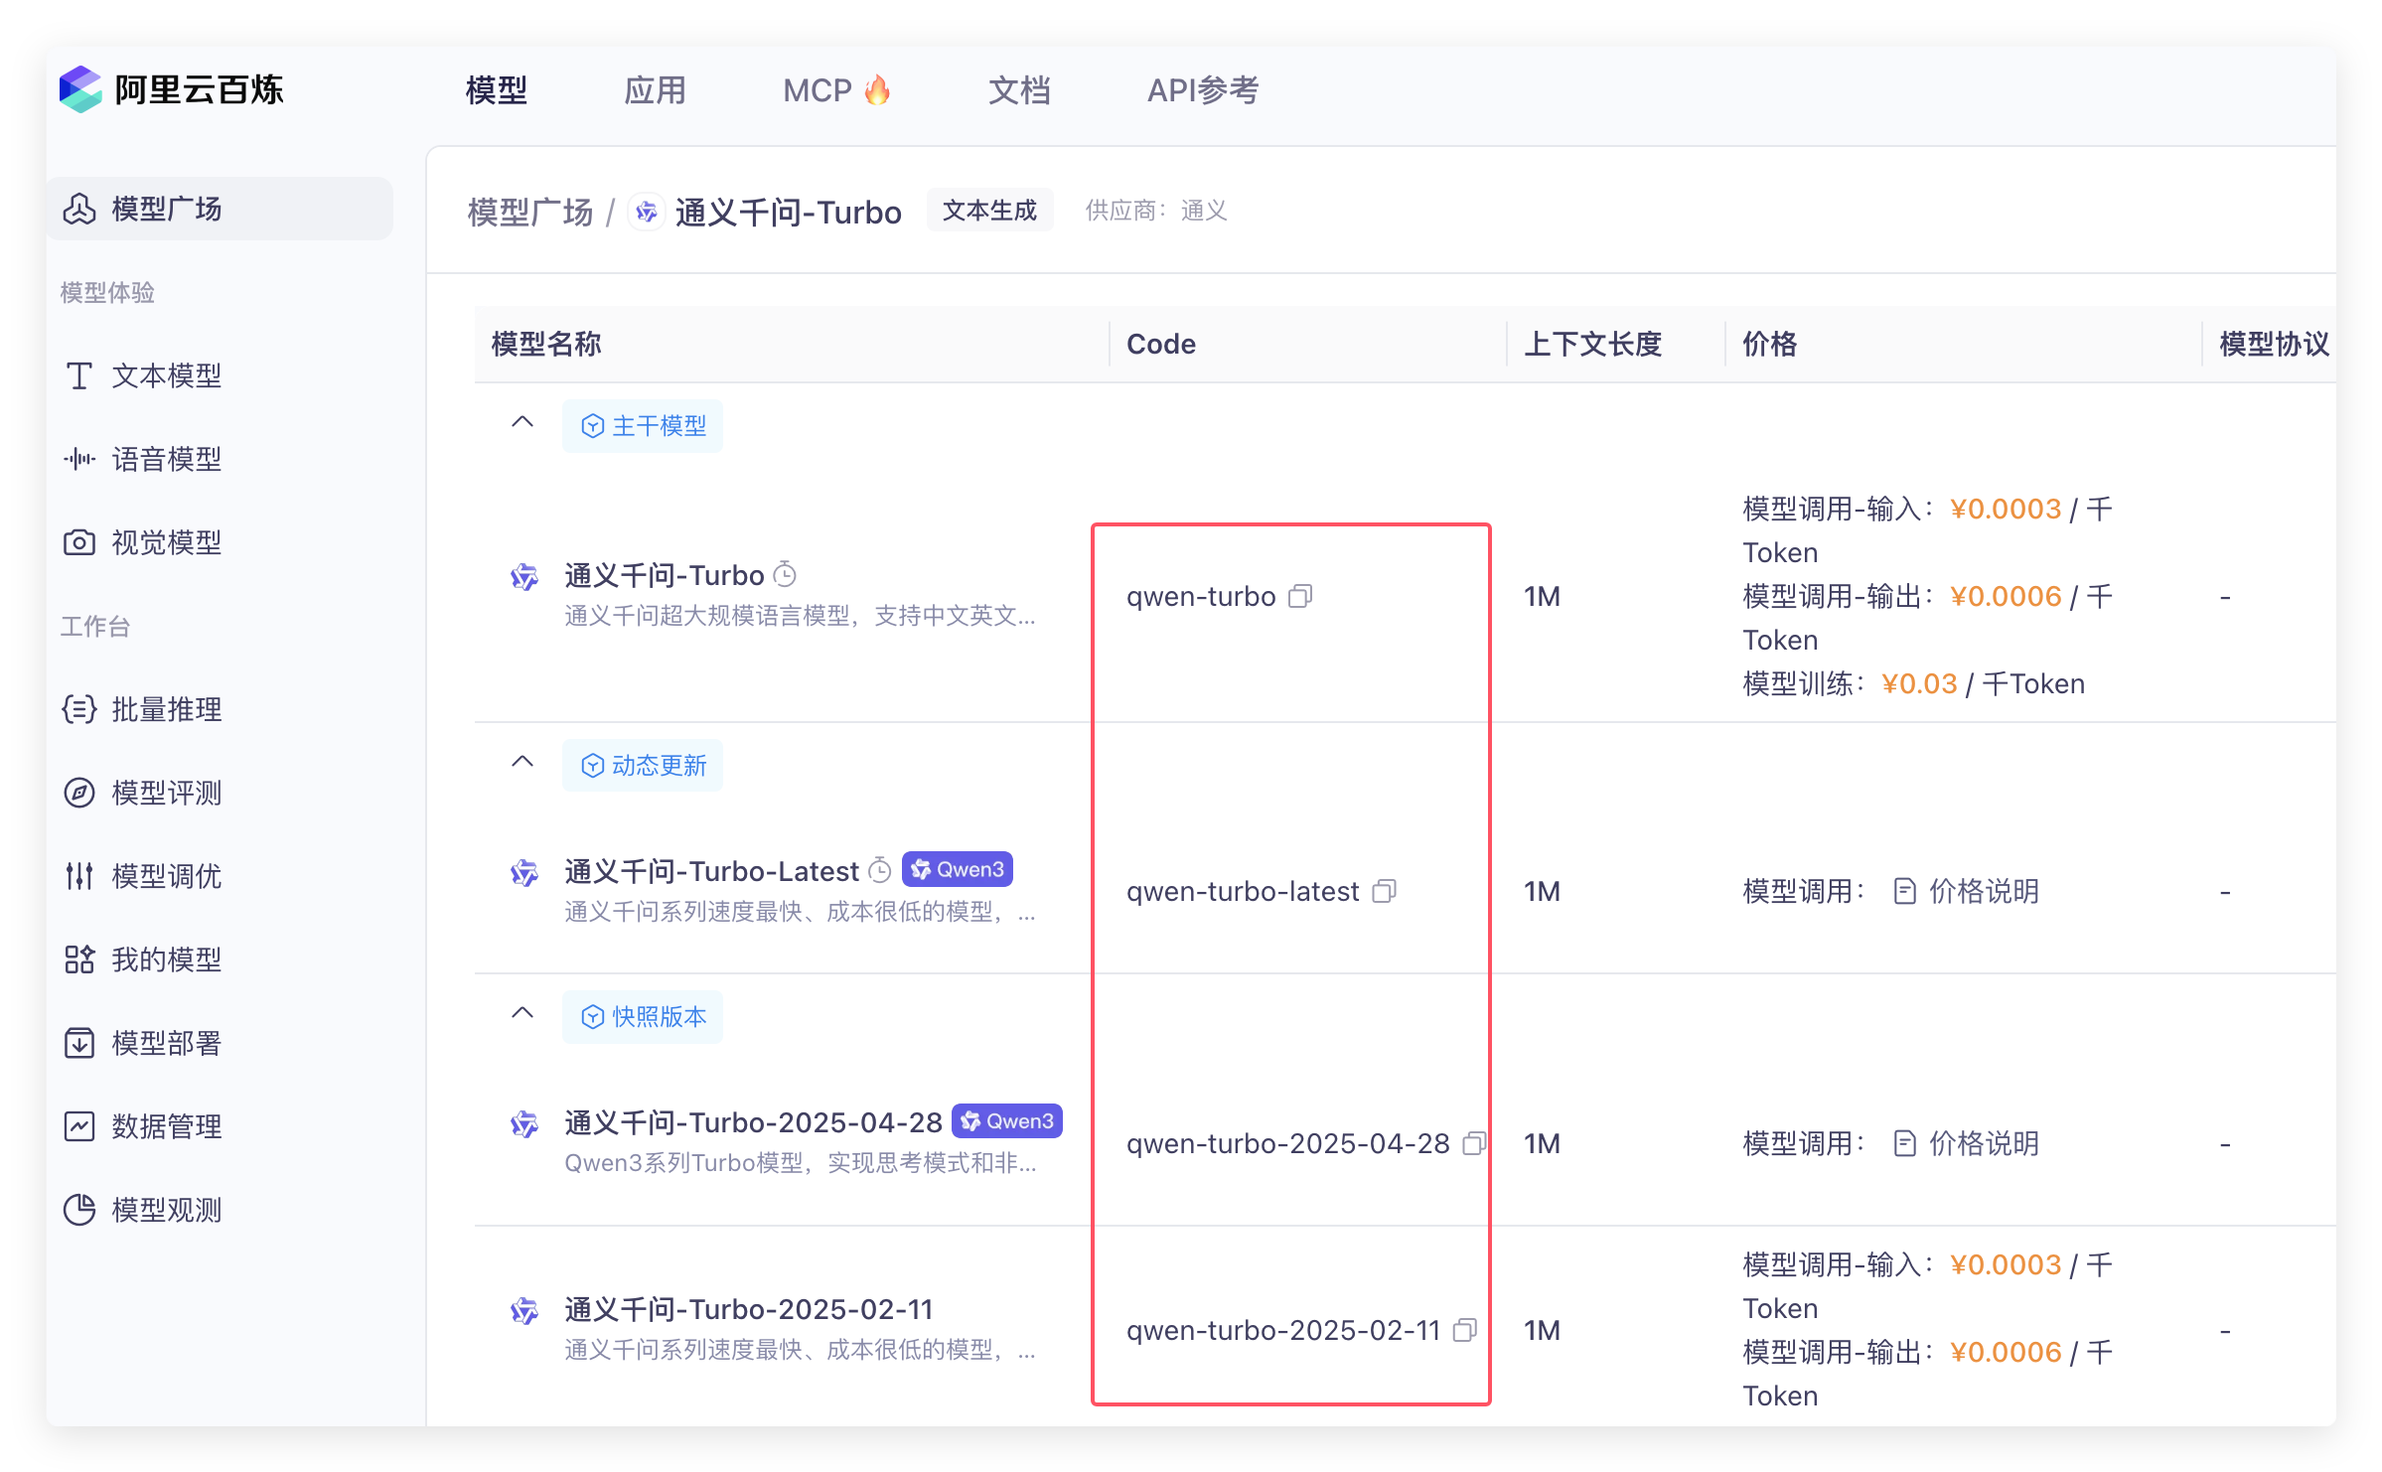
Task: Click the 语音模型 waveform icon
Action: point(79,459)
